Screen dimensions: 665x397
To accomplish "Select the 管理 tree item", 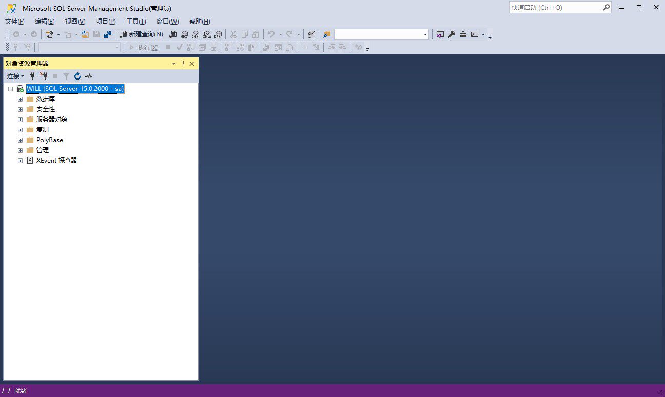I will click(x=43, y=150).
